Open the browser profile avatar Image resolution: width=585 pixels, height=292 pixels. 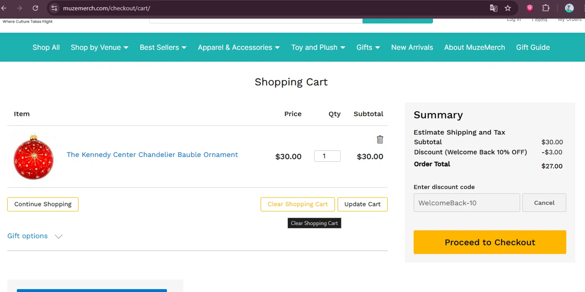point(569,8)
